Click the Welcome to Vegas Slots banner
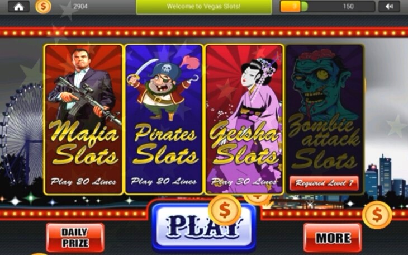Screen dimensions: 408x255 (x=204, y=7)
